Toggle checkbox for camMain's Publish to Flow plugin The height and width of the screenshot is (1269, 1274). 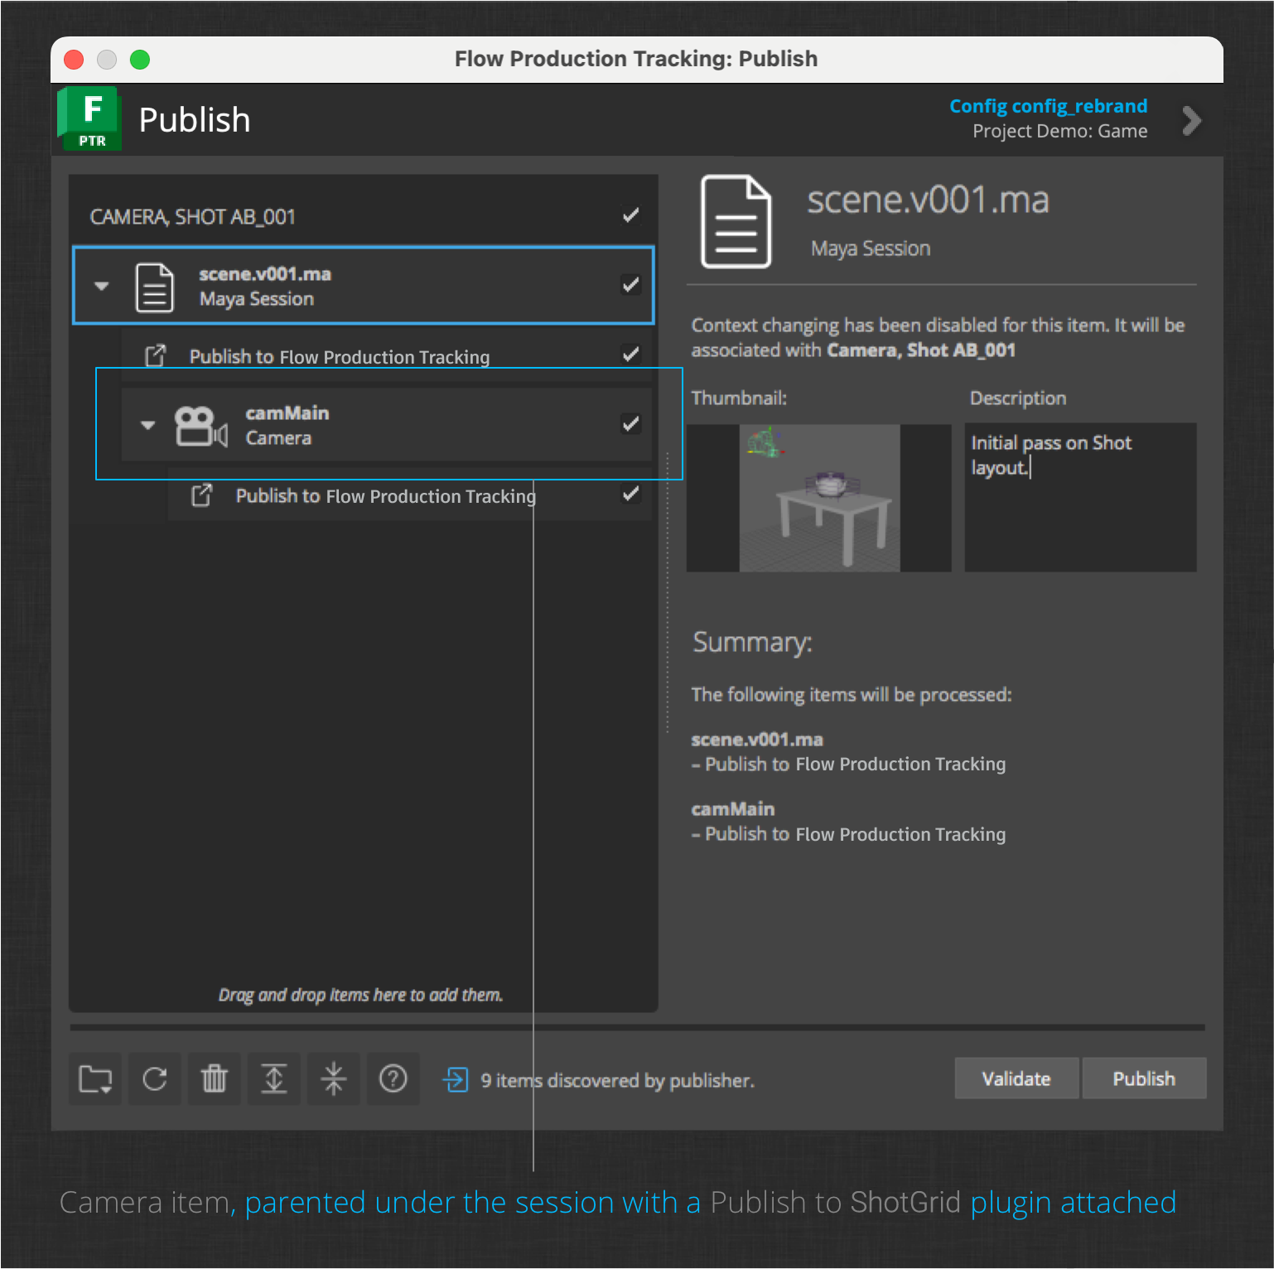[x=631, y=494]
